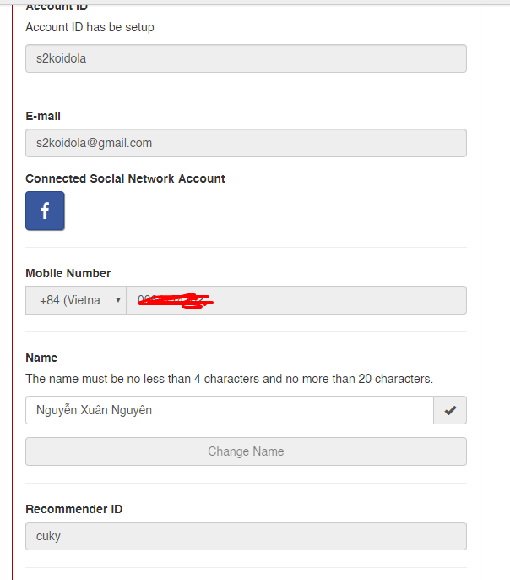Click the E-mail label

click(x=43, y=116)
